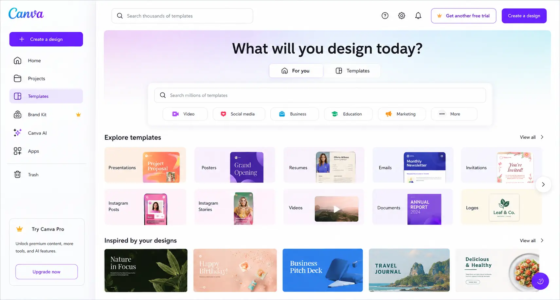Click chevron beside Explore templates View all
This screenshot has width=560, height=300.
[x=542, y=137]
